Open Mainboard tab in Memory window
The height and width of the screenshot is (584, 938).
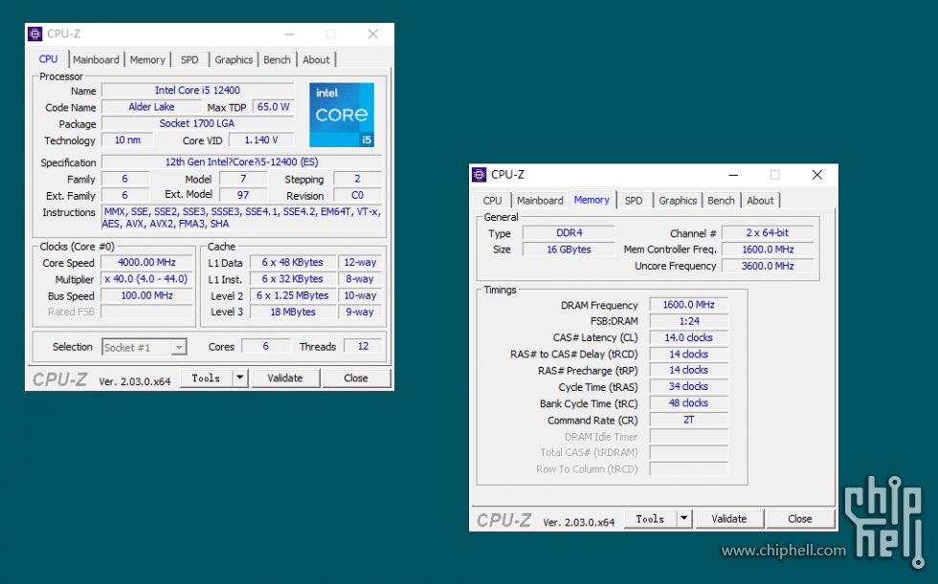point(540,201)
